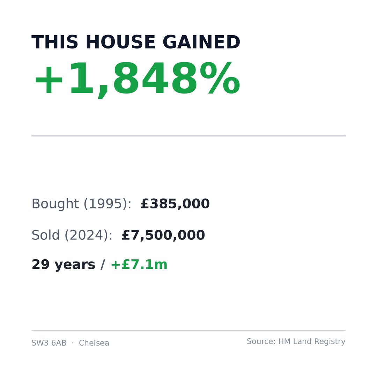Select the green +£7.1m gain value
The image size is (377, 377).
tap(139, 265)
